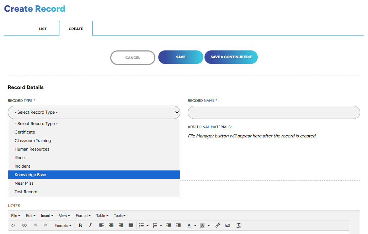Screen dimensions: 368x234
Task: Justify the text
Action: click(131, 225)
